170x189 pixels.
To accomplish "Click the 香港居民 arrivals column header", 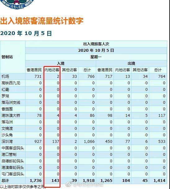I will tap(34, 70).
